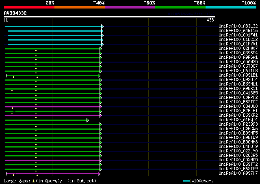Select the UniRef100_Q9SUI4 label
The height and width of the screenshot is (184, 260).
(238, 79)
